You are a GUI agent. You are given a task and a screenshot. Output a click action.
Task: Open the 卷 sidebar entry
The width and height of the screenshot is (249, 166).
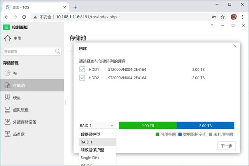tap(32, 73)
